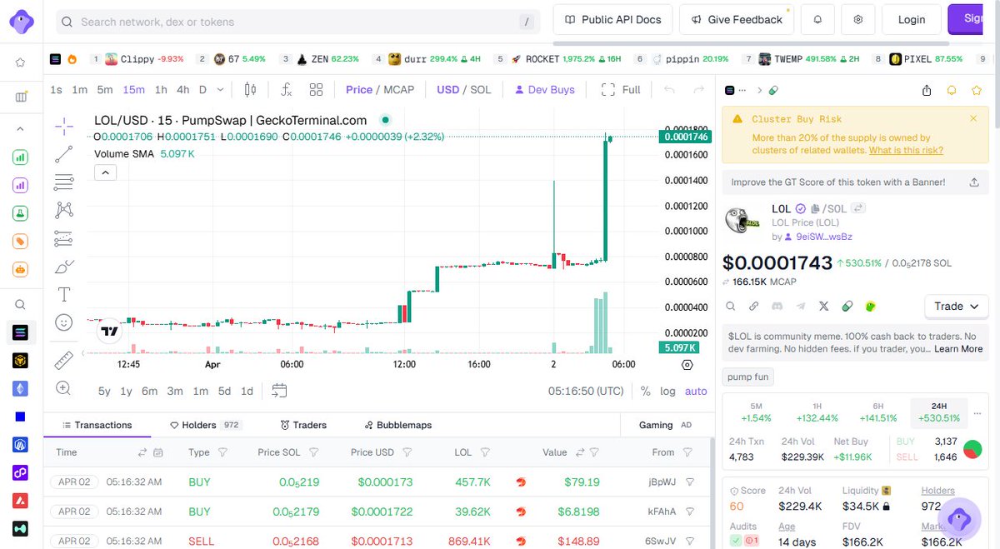The height and width of the screenshot is (549, 1000).
Task: Toggle log scale on chart
Action: (x=668, y=391)
